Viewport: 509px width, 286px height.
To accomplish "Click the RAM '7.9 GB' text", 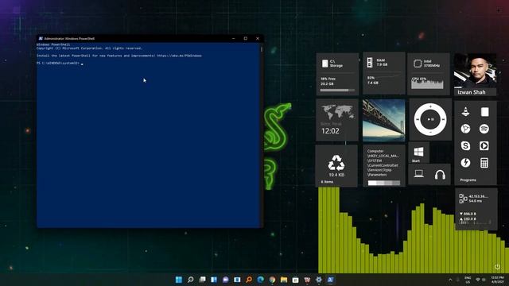I will [x=382, y=65].
